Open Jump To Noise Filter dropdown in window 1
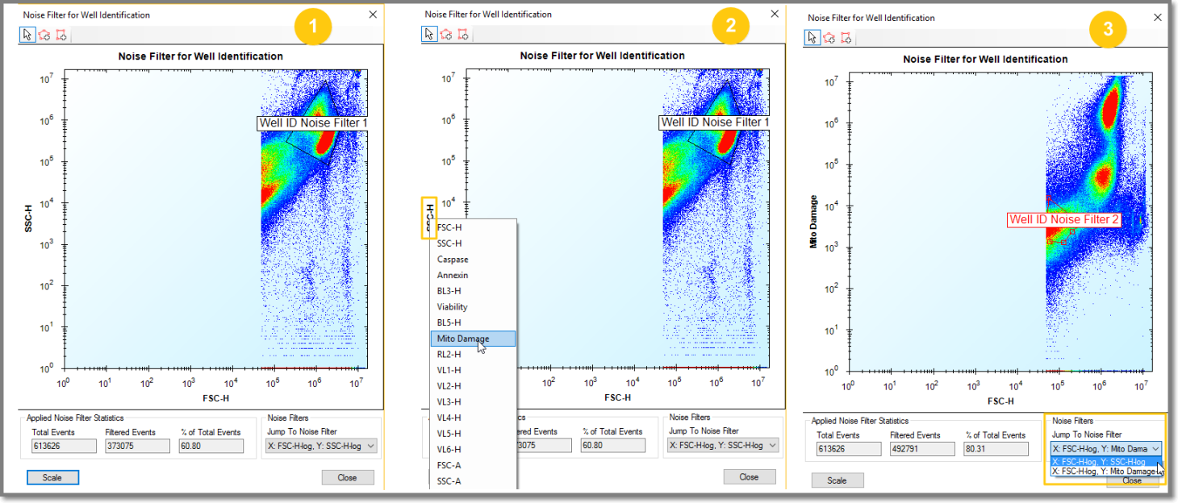 click(320, 446)
